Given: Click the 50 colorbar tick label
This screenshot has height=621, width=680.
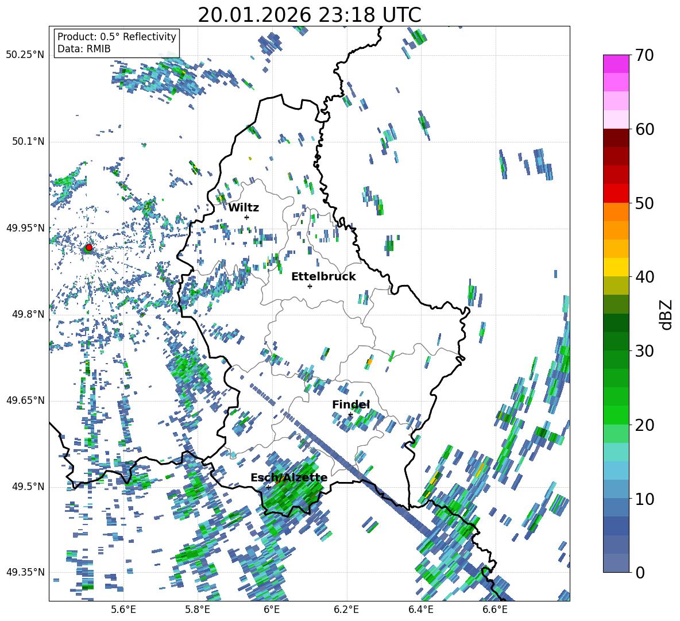Looking at the screenshot, I should 644,203.
